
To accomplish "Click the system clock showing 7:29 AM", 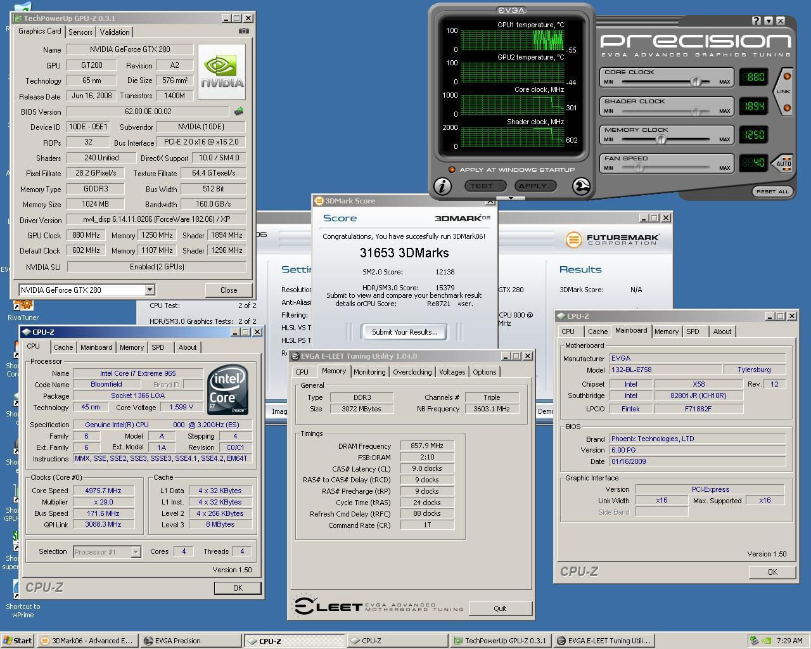I will click(x=789, y=641).
